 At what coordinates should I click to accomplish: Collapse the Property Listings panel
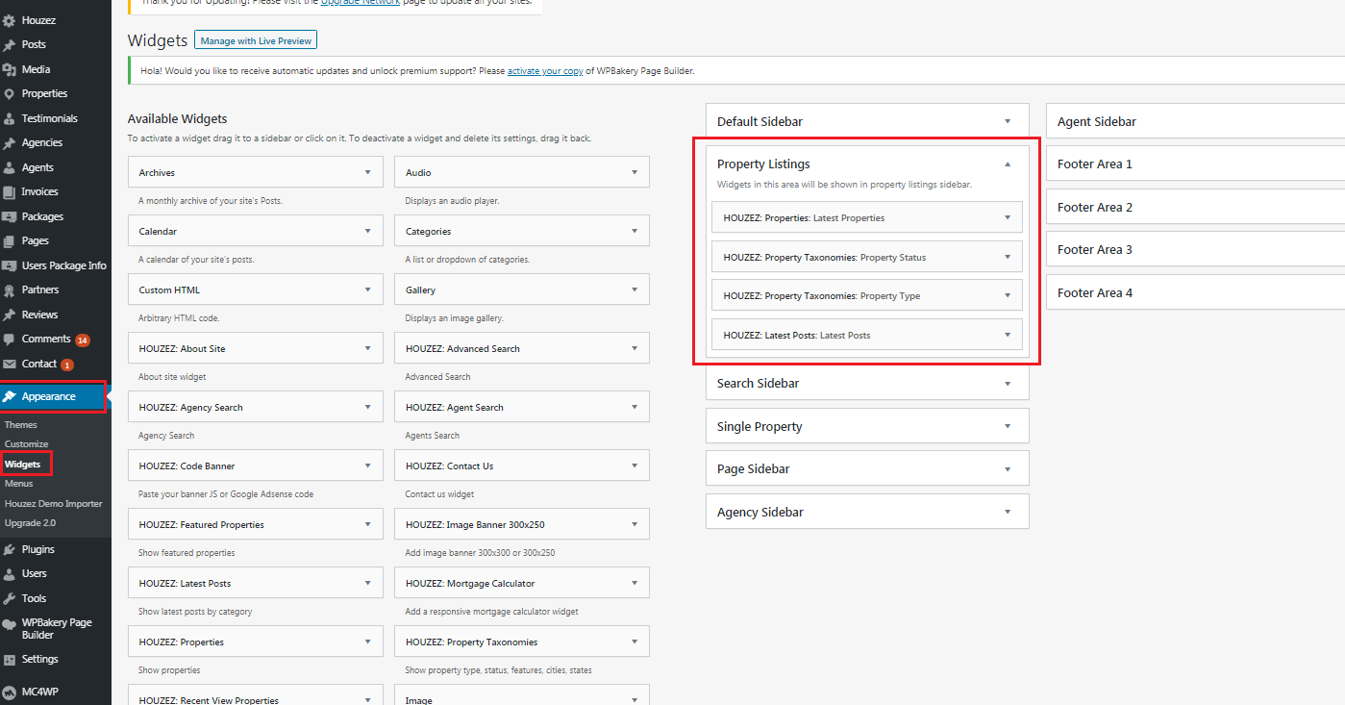(1008, 164)
